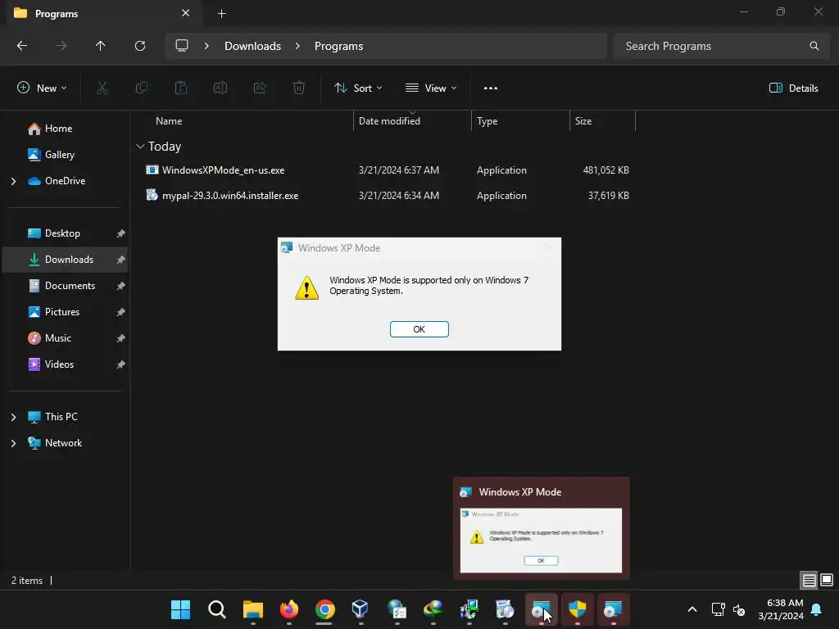Select WindowsXPMode_en-us.exe file
Viewport: 839px width, 629px height.
[x=223, y=170]
